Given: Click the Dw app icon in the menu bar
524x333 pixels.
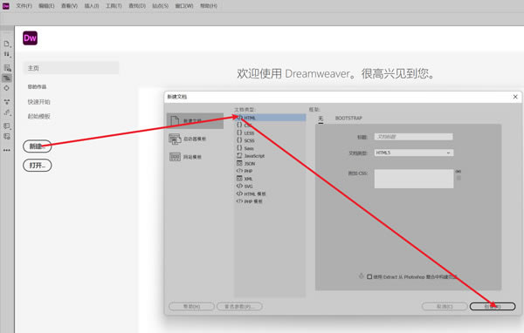Looking at the screenshot, I should [x=6, y=6].
